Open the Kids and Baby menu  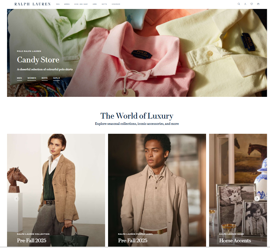(81, 4)
